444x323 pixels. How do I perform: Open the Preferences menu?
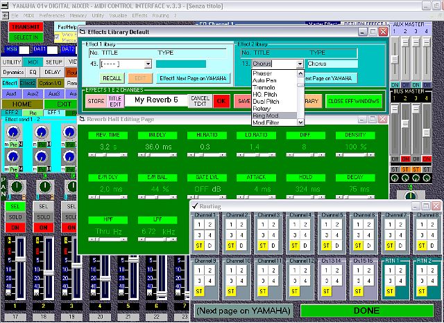52,15
